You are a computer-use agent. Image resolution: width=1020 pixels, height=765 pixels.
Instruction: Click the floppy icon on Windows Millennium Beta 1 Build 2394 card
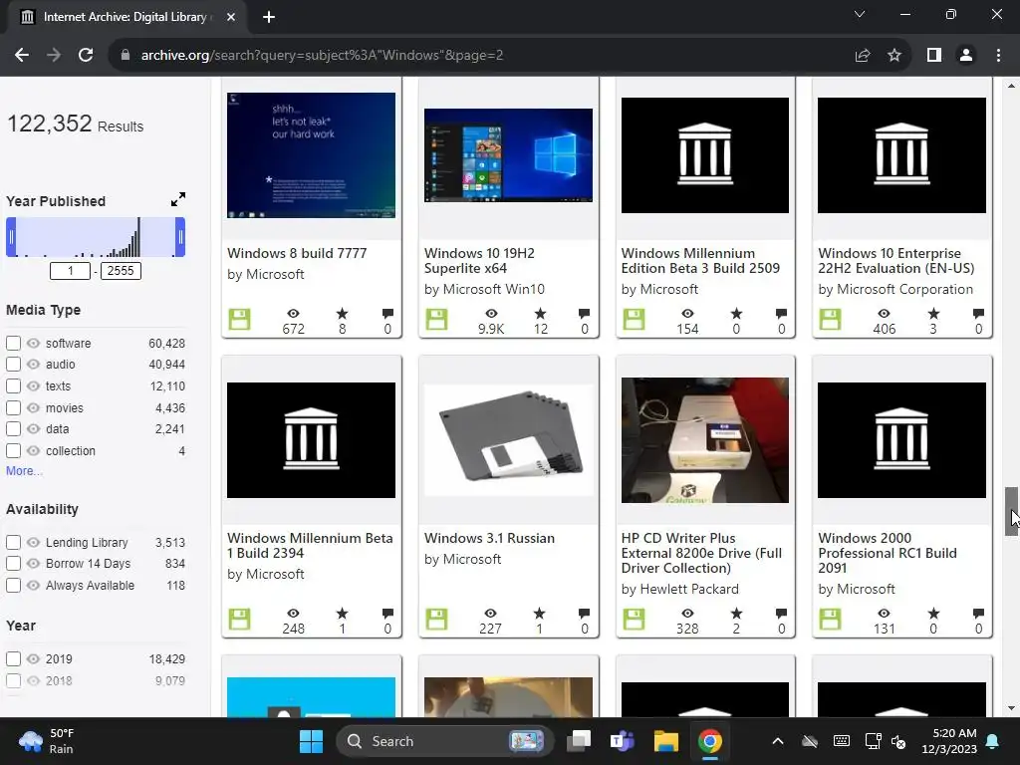click(239, 620)
